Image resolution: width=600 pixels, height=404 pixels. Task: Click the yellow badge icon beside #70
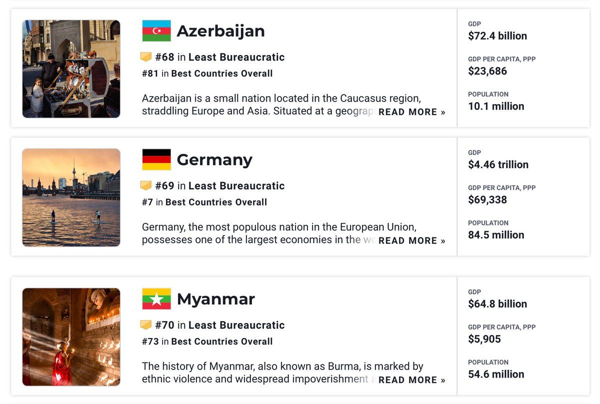coord(145,325)
